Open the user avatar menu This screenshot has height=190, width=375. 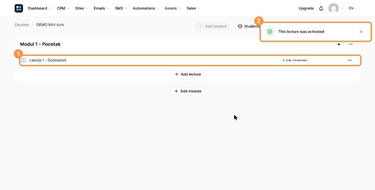333,8
